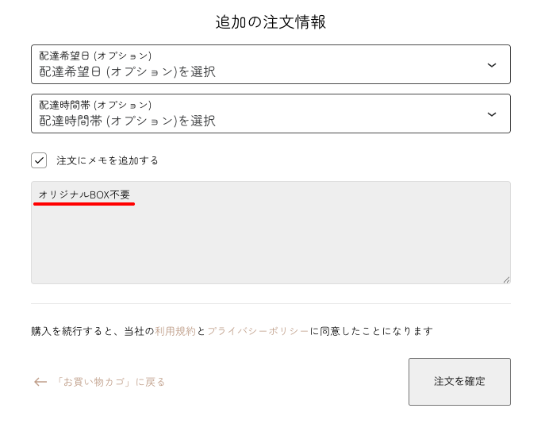Click the resize handle of the memo textarea
Screen dimensions: 545x439
click(506, 279)
